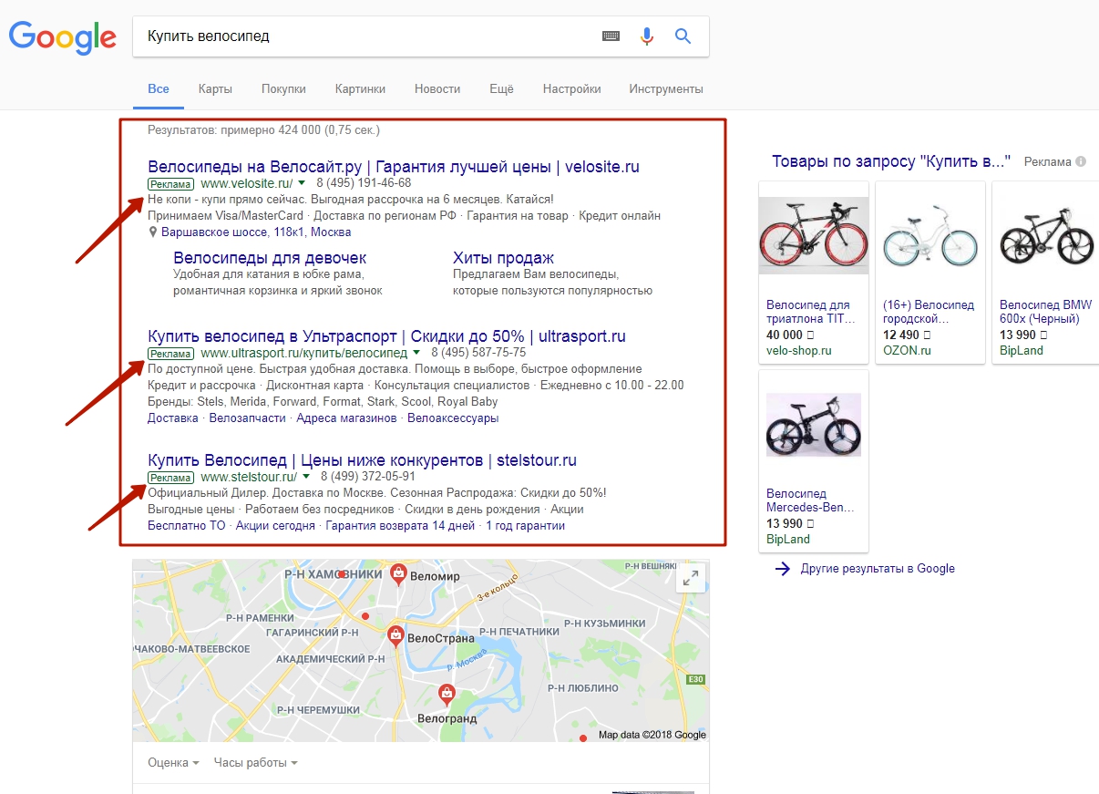Click the triathlon bike product image

pyautogui.click(x=814, y=235)
